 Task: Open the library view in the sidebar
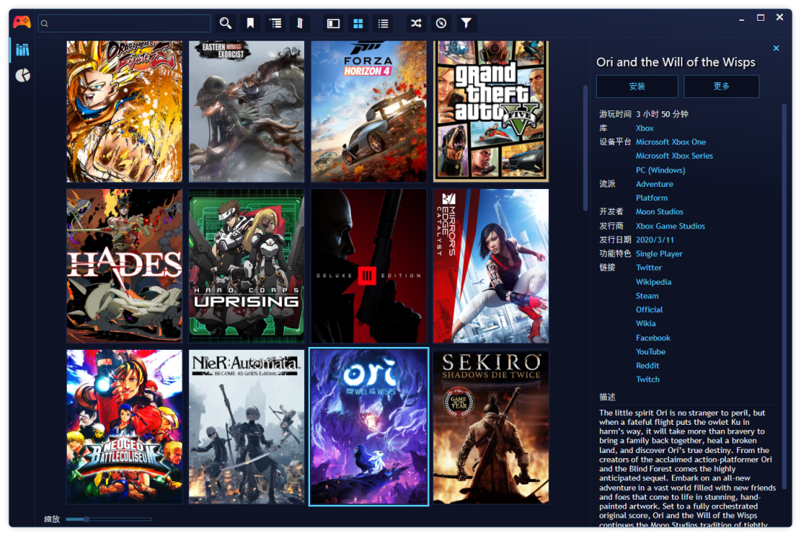[x=22, y=50]
